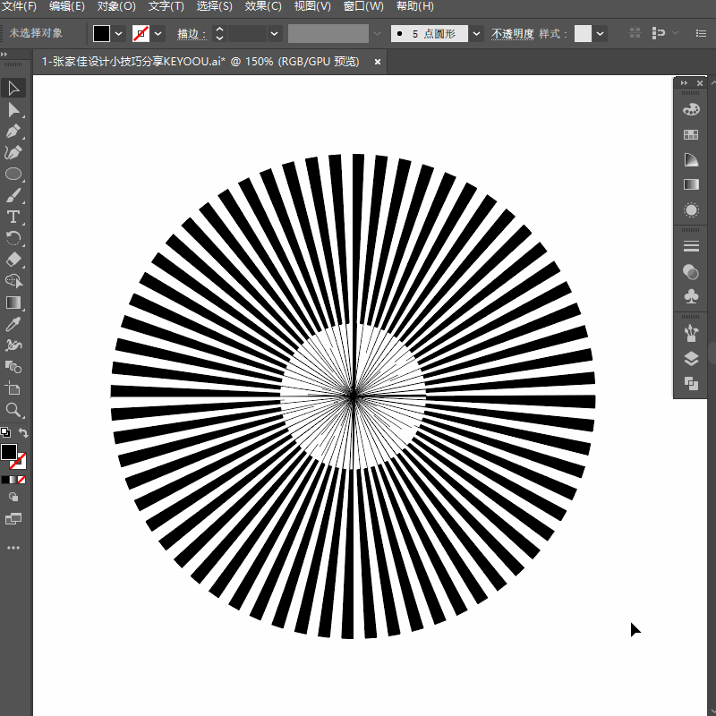Change the drawing mode
716x716 pixels.
[x=13, y=498]
